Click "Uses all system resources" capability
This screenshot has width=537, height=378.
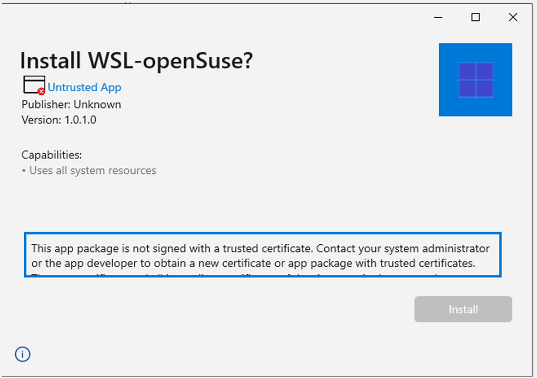tap(92, 171)
